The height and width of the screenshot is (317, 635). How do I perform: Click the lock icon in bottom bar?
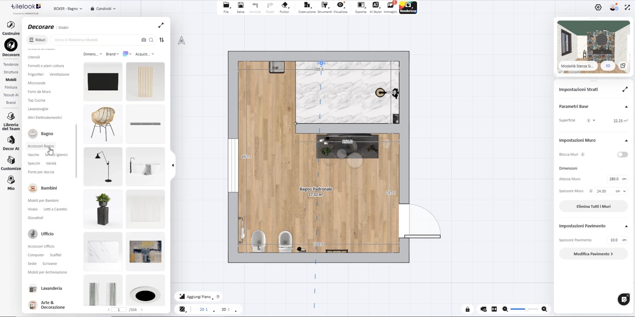click(468, 309)
